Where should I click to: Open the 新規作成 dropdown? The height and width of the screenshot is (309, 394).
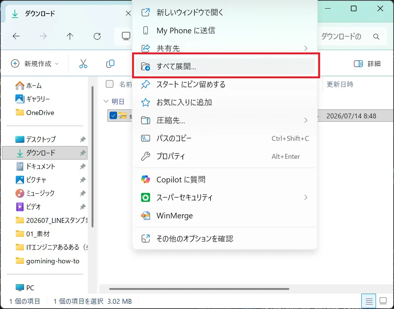[x=35, y=64]
